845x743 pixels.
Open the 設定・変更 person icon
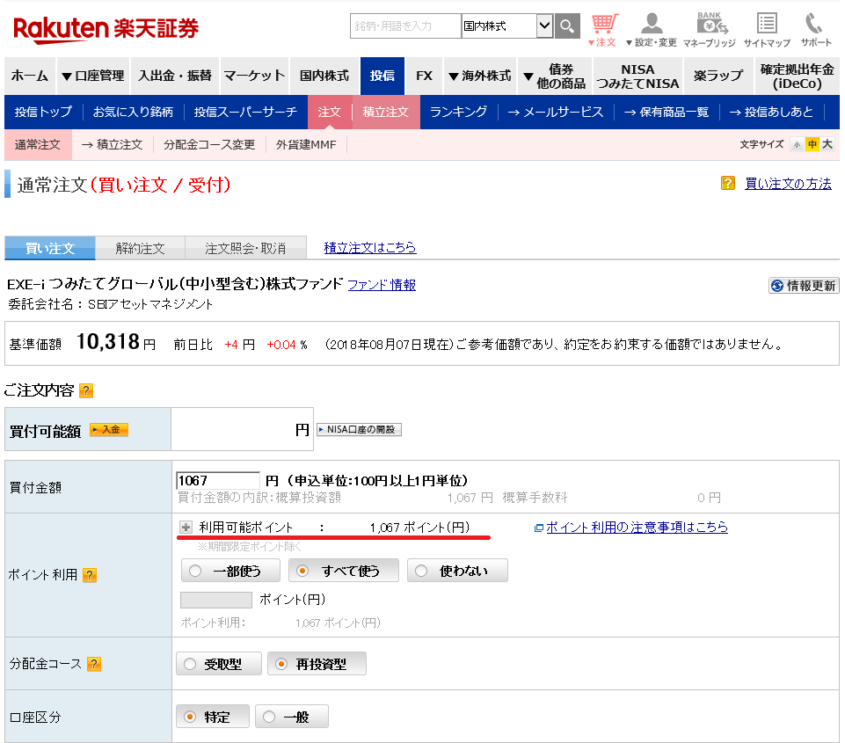pyautogui.click(x=652, y=30)
